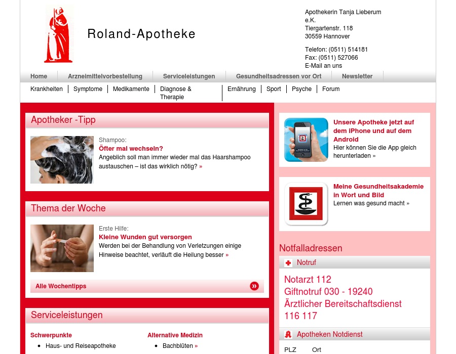
Task: Click the Gesundheitsakademie snake emblem icon
Action: (x=306, y=204)
